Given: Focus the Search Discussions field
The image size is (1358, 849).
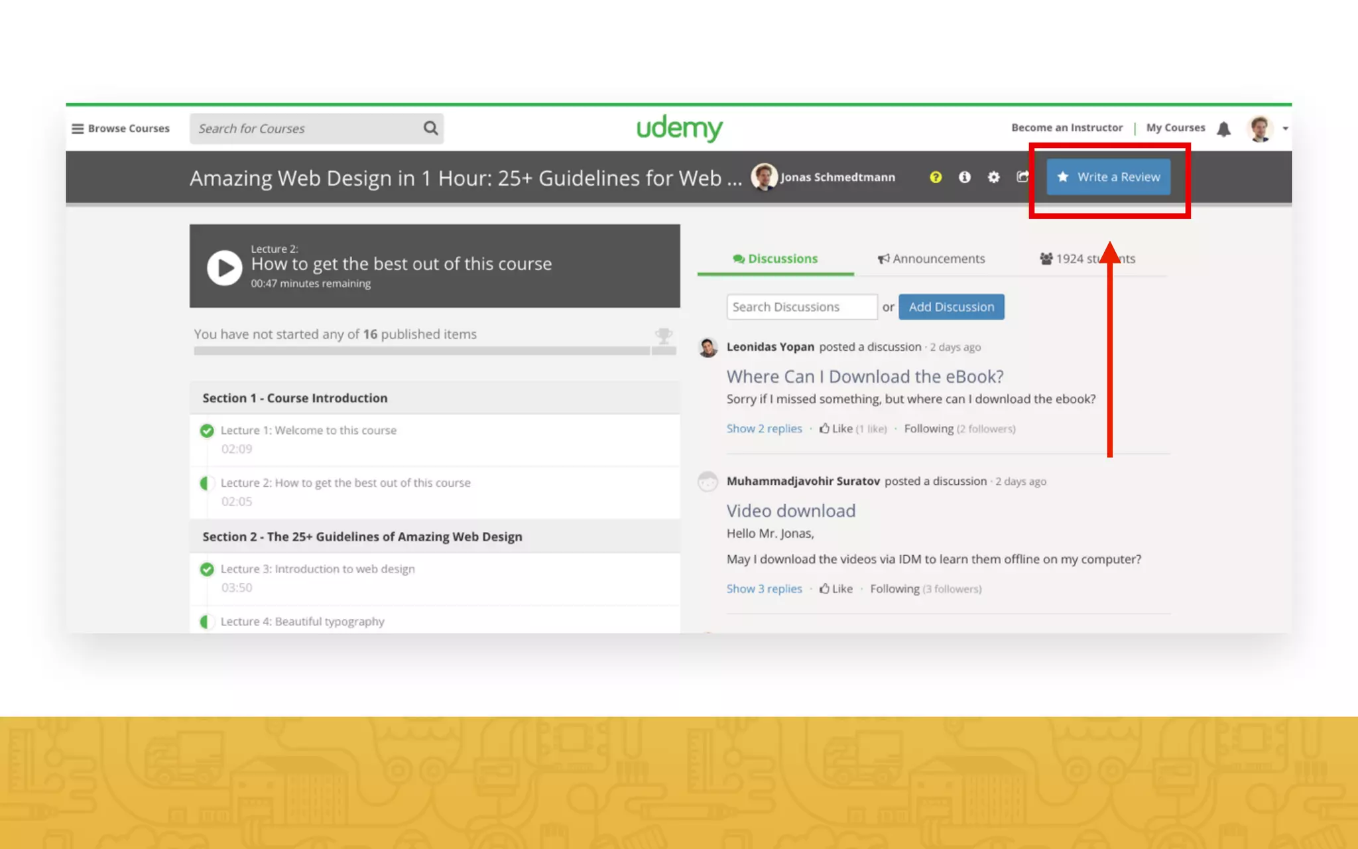Looking at the screenshot, I should [x=801, y=307].
